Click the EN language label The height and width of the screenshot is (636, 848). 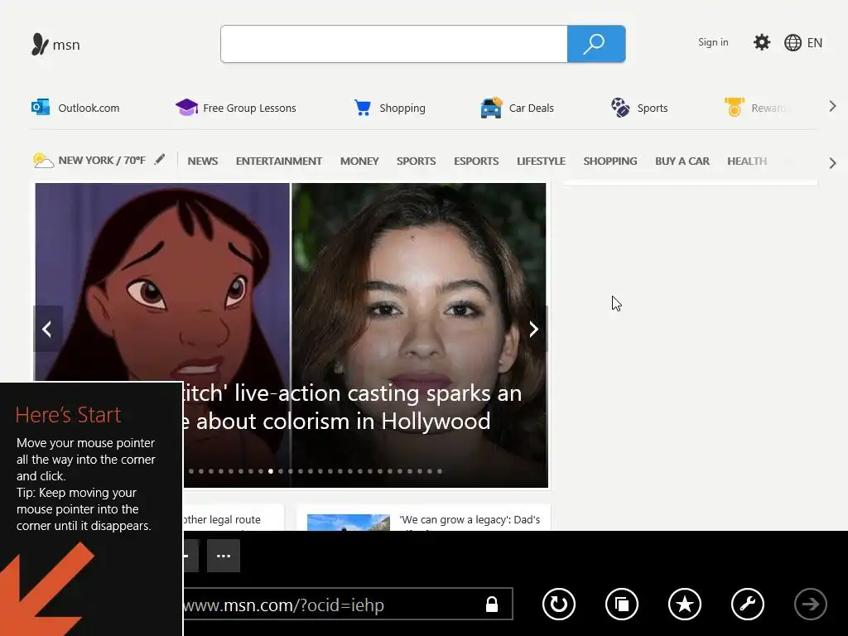tap(815, 43)
